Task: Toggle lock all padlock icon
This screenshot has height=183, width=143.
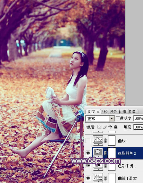Action: click(116, 127)
